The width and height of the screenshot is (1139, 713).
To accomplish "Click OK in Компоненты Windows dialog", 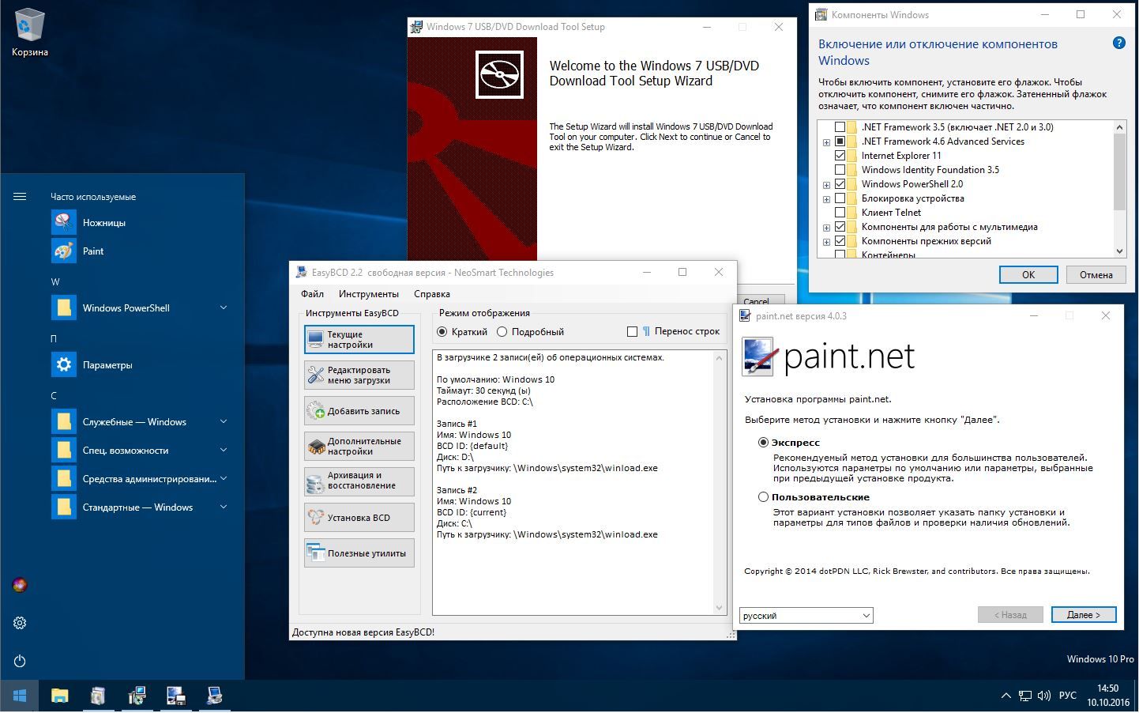I will pyautogui.click(x=1028, y=274).
